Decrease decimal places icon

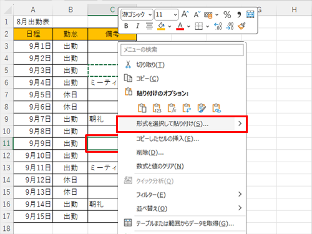tap(230, 26)
